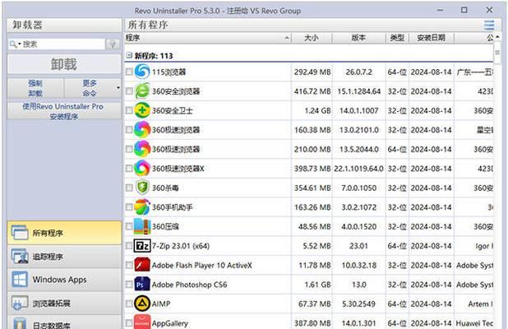Switch to the 日志数据库 tab
The height and width of the screenshot is (329, 508).
point(64,322)
